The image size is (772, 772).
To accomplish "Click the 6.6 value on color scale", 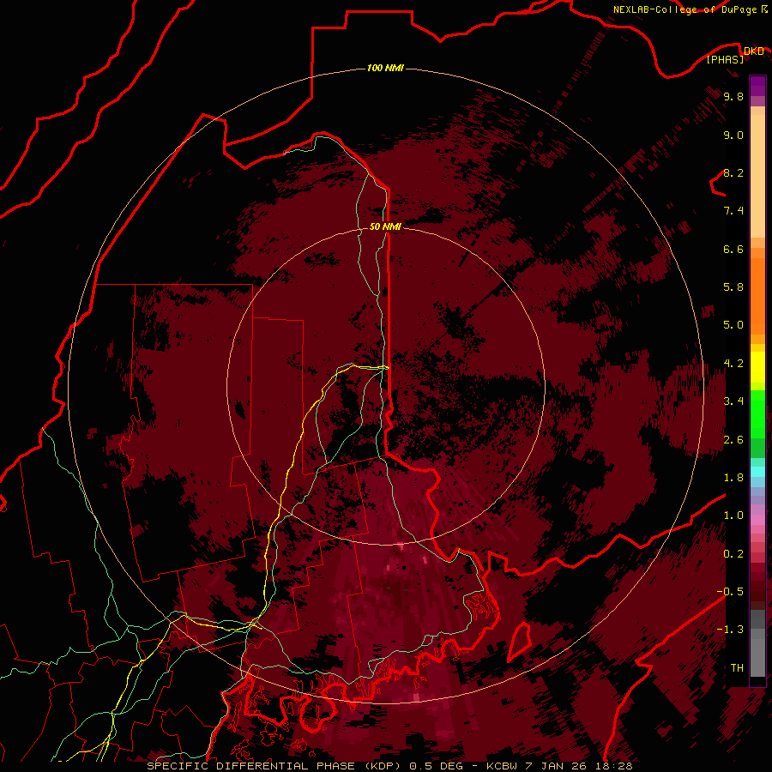I will click(x=733, y=249).
